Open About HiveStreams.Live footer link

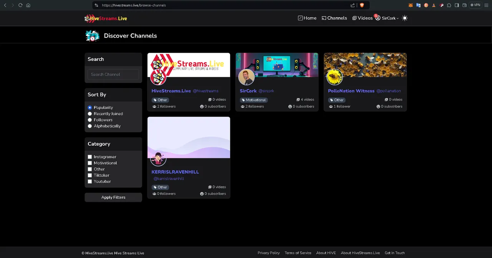click(x=360, y=253)
